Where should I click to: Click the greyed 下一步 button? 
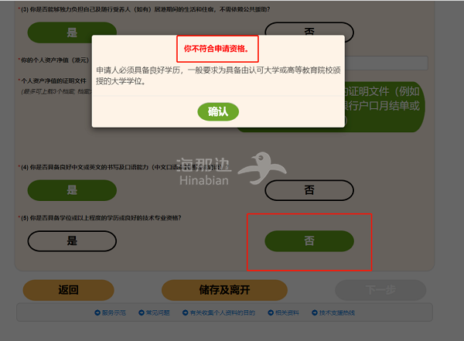380,290
